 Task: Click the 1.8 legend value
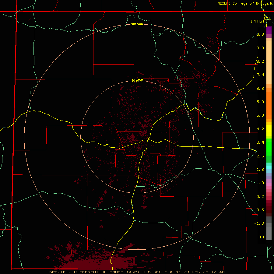(x=260, y=170)
